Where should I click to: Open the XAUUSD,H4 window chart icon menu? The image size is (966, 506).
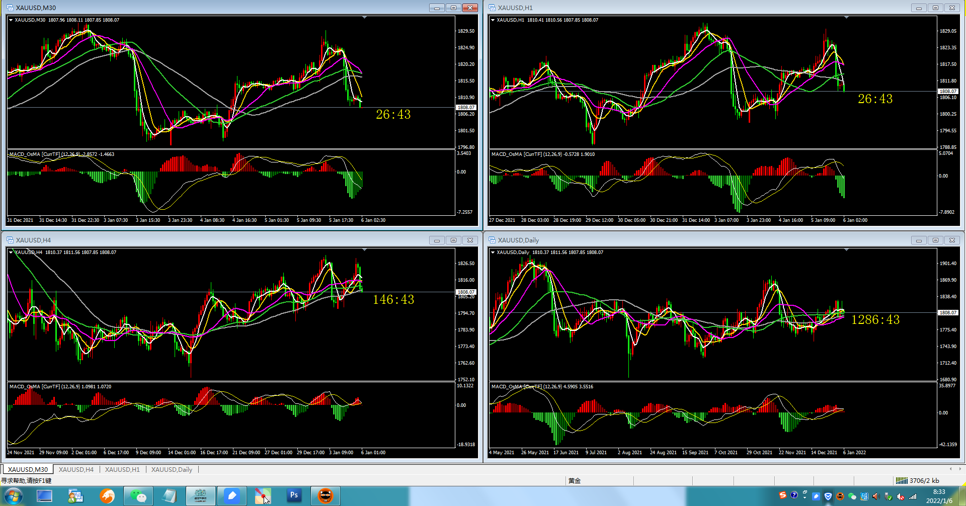point(10,240)
